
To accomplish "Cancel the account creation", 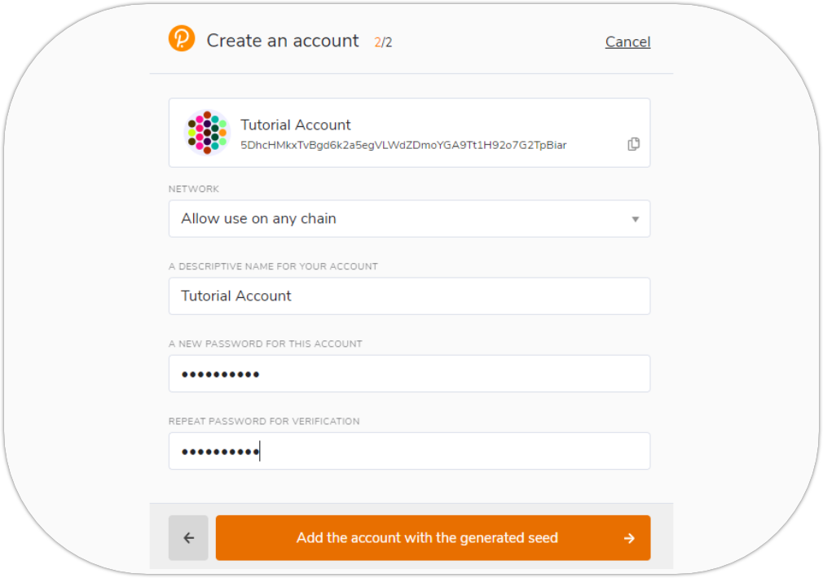I will 627,42.
